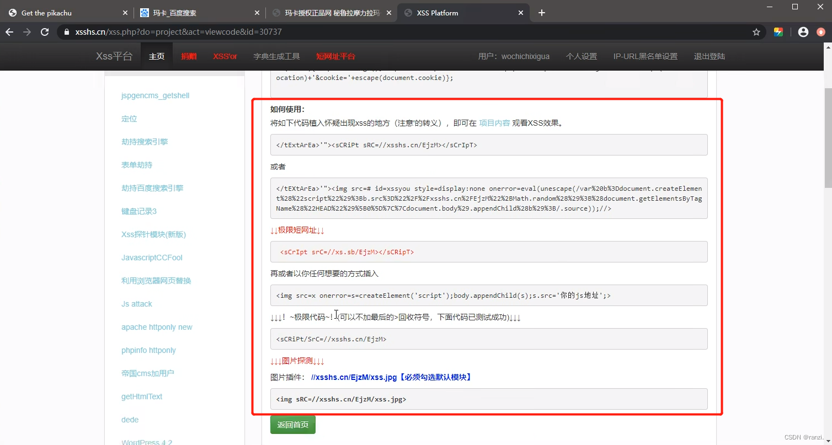Select 定位 module in sidebar
Image resolution: width=832 pixels, height=445 pixels.
tap(129, 119)
